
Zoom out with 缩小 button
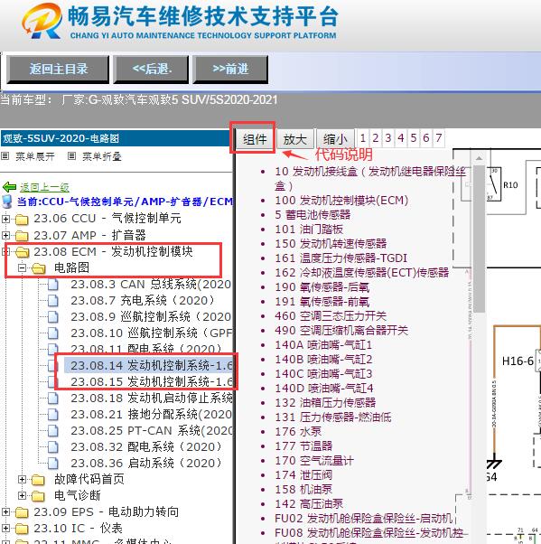[x=335, y=139]
